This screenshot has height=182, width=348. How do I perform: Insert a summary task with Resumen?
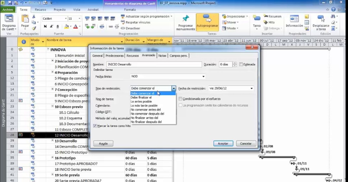[x=272, y=16]
